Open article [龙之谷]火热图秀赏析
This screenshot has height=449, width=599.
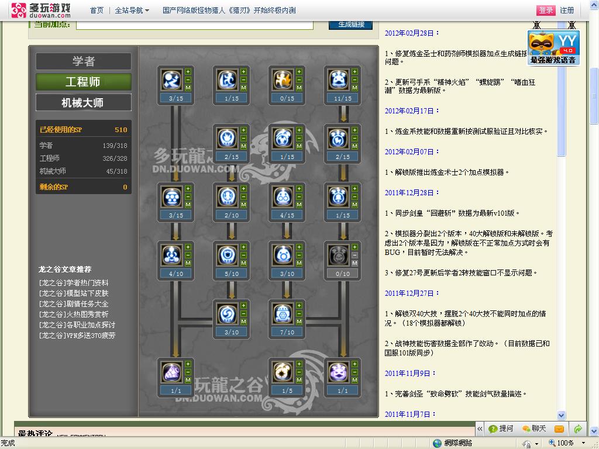(x=74, y=314)
